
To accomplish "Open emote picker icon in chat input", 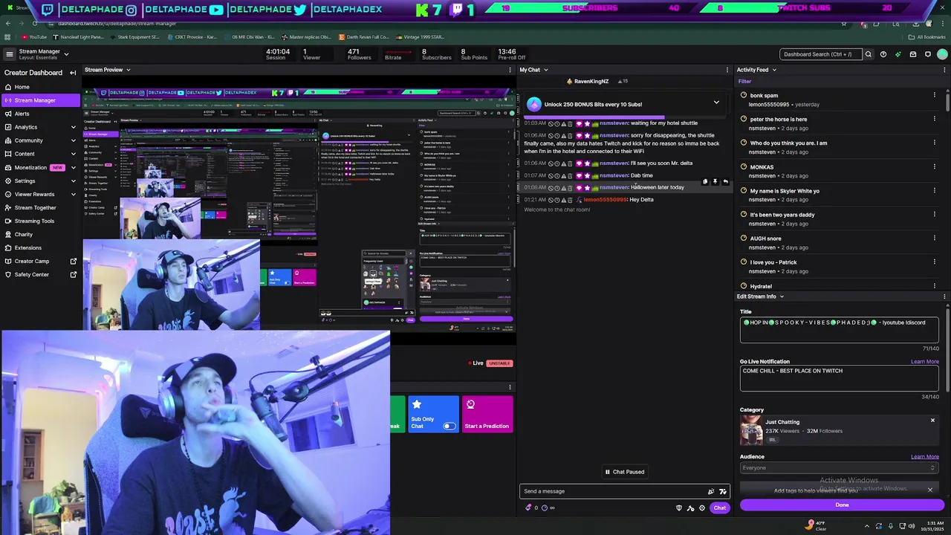I will pos(722,491).
